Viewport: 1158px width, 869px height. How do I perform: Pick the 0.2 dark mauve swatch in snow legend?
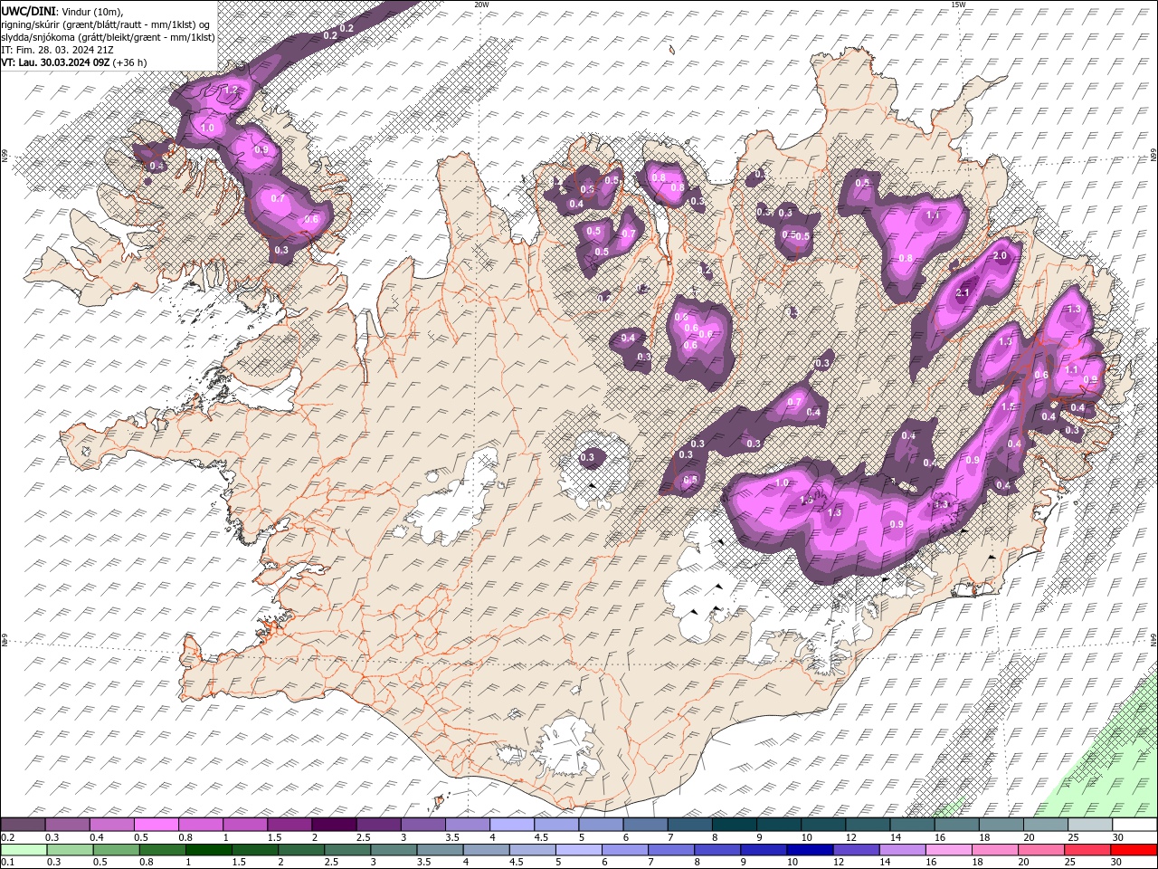pos(23,825)
